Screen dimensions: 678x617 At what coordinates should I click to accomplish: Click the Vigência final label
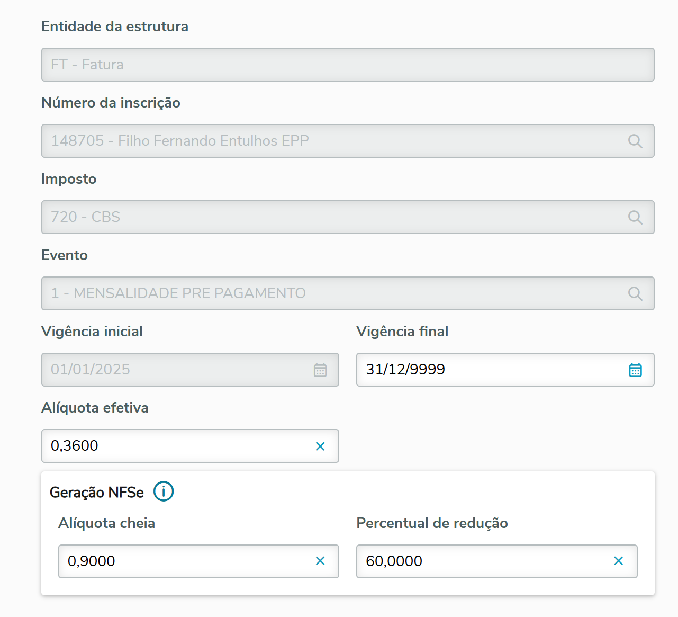point(402,332)
